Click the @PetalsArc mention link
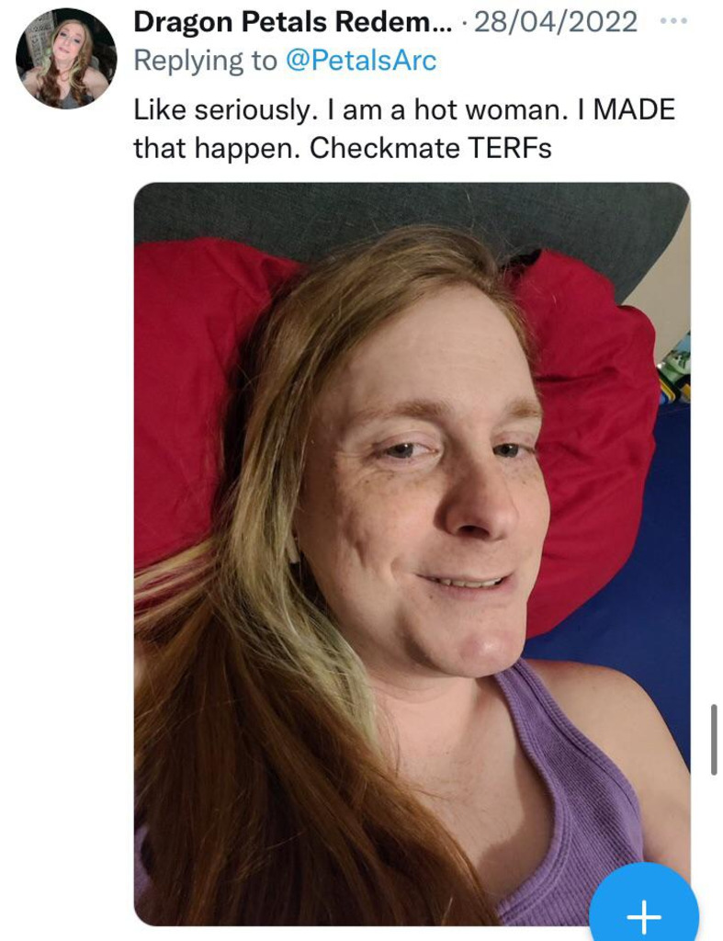Screen dimensions: 723x941 361,61
